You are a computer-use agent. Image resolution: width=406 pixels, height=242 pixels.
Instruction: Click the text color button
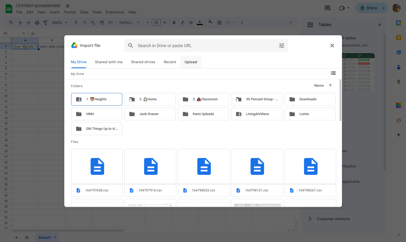tap(200, 23)
